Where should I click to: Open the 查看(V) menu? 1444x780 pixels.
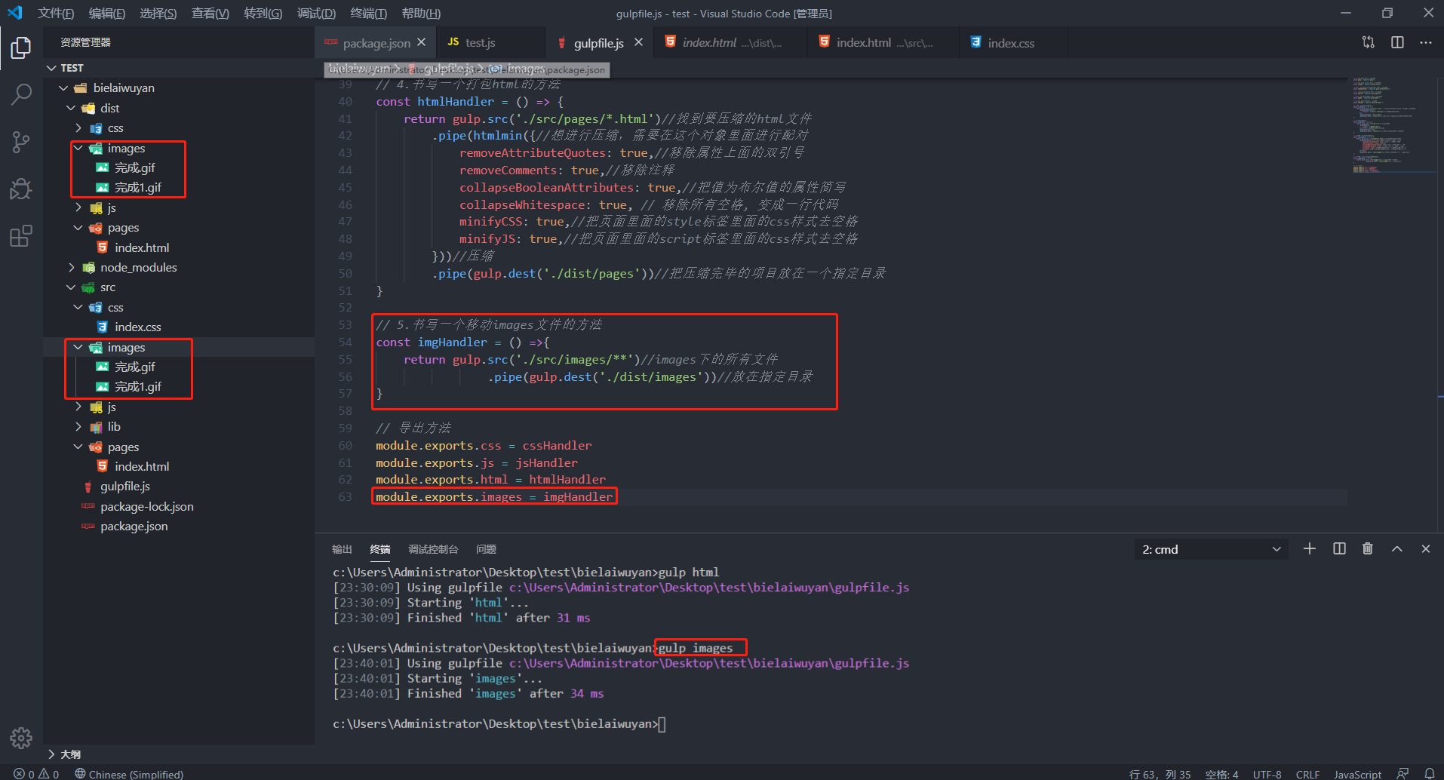(x=210, y=14)
